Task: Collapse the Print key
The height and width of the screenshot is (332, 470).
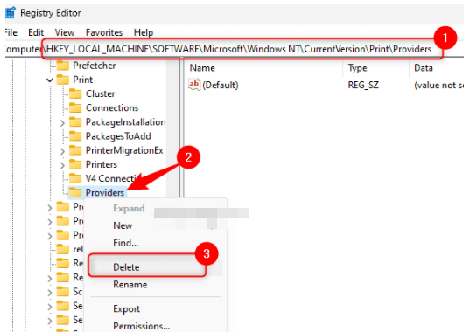Action: 50,80
